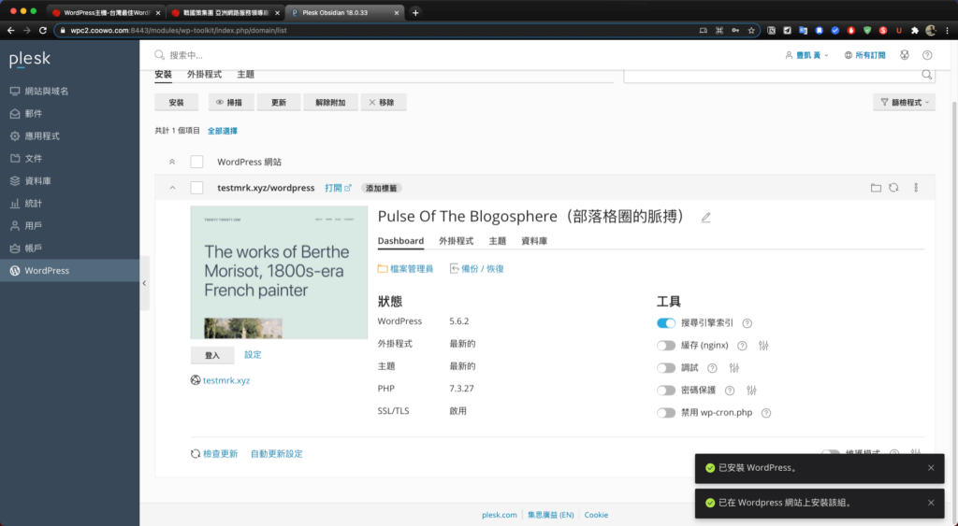The width and height of the screenshot is (958, 526).
Task: Click the Detach button
Action: 330,103
